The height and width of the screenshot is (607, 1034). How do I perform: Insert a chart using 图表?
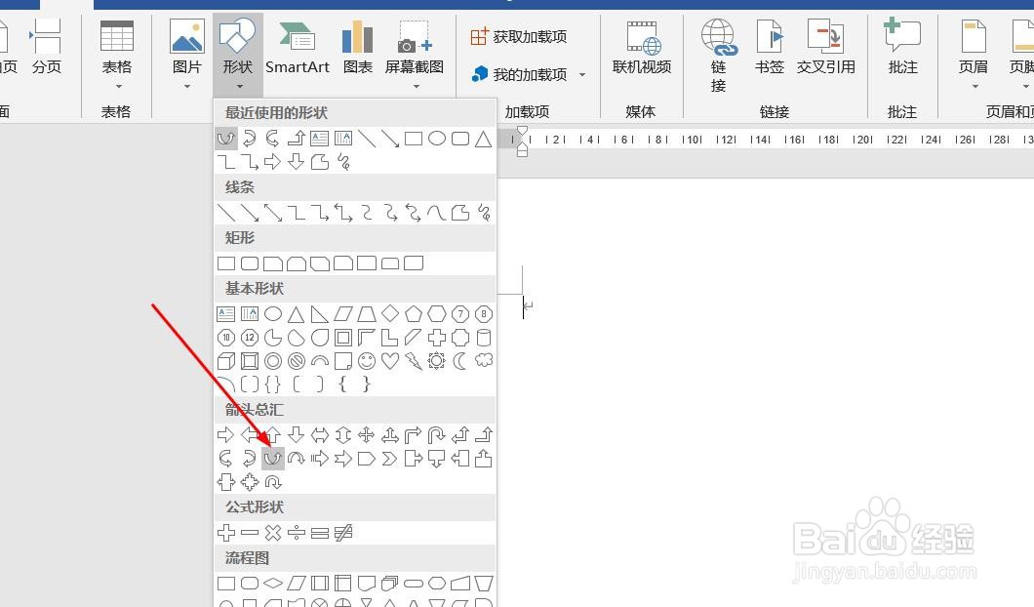(357, 46)
